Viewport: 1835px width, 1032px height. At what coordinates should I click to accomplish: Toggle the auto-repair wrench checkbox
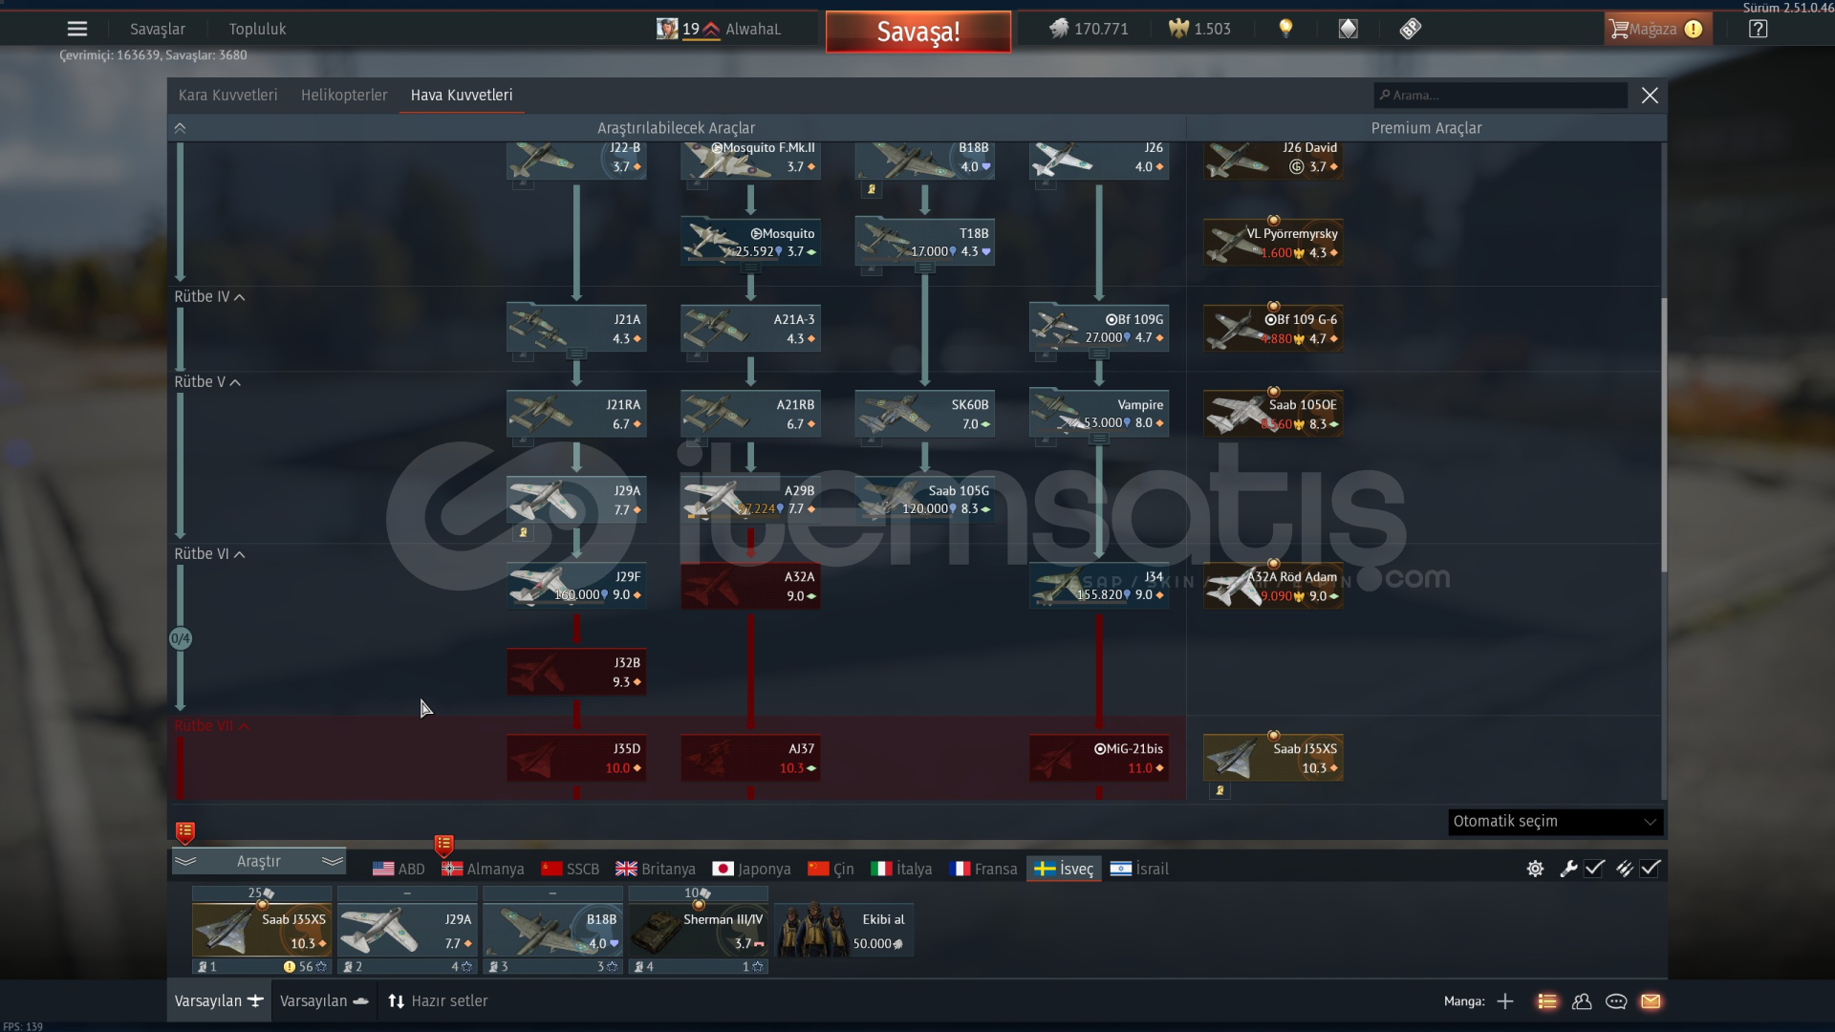tap(1593, 869)
